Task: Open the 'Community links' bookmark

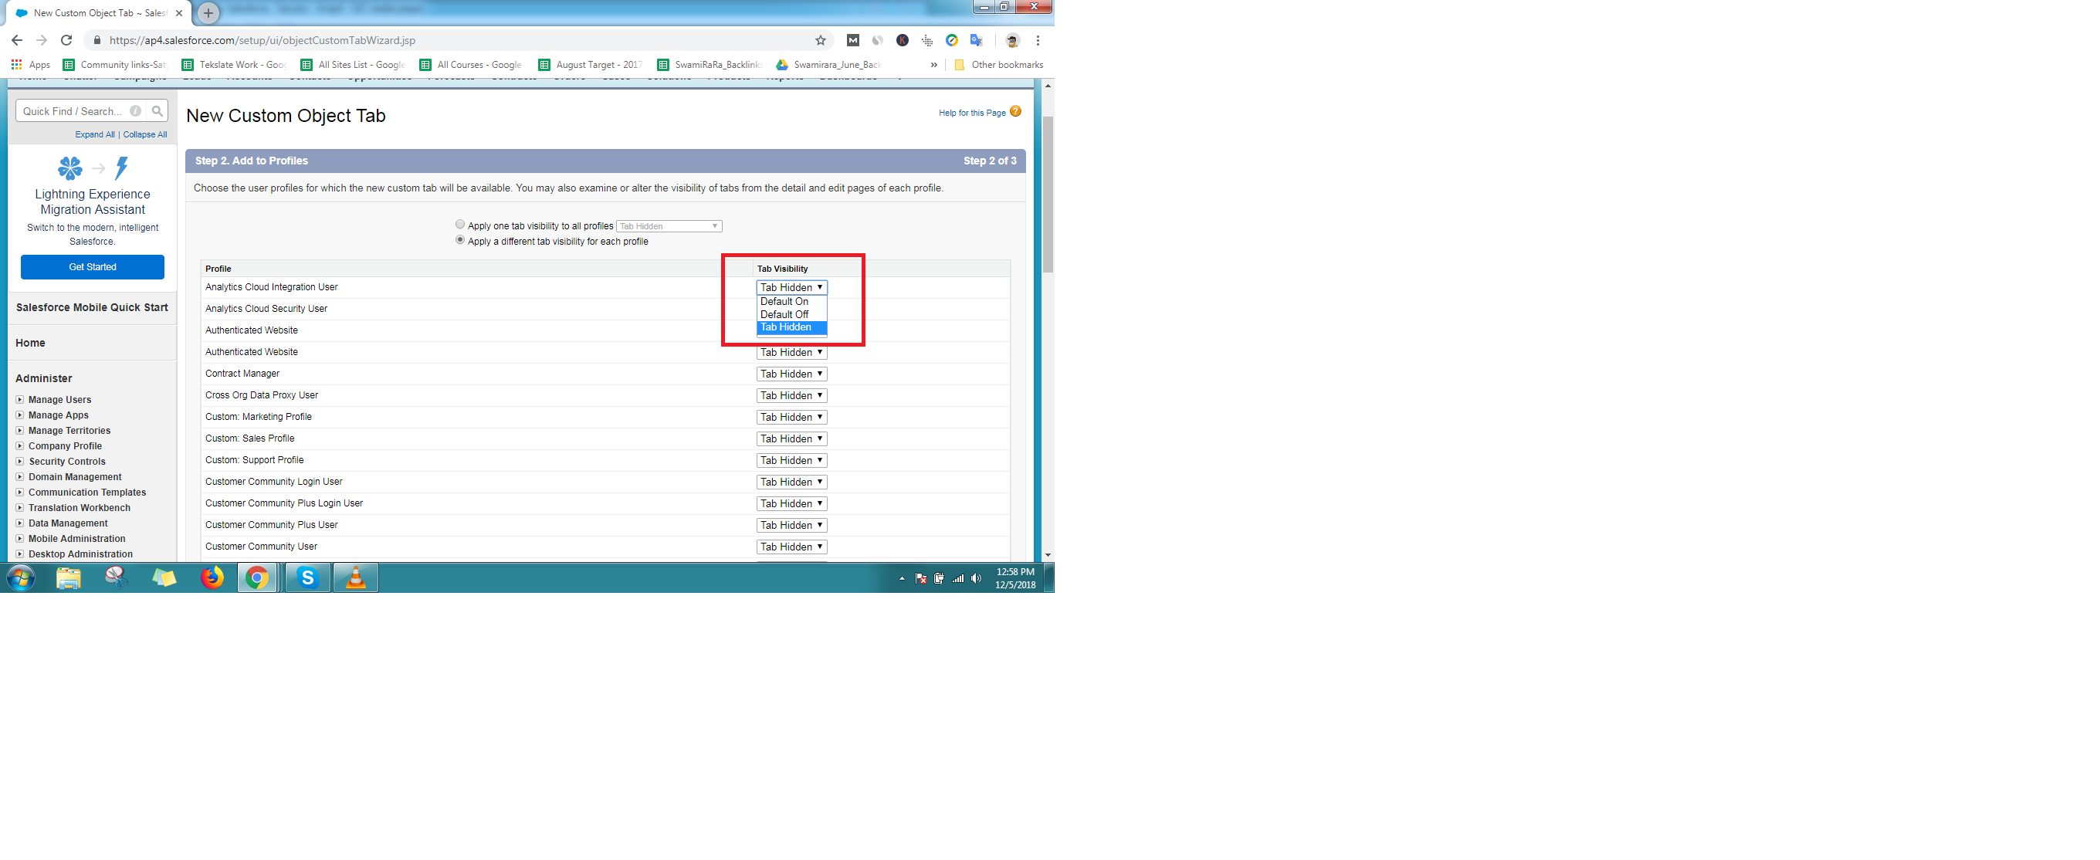Action: coord(115,64)
